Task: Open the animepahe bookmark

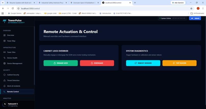Action: (32, 13)
